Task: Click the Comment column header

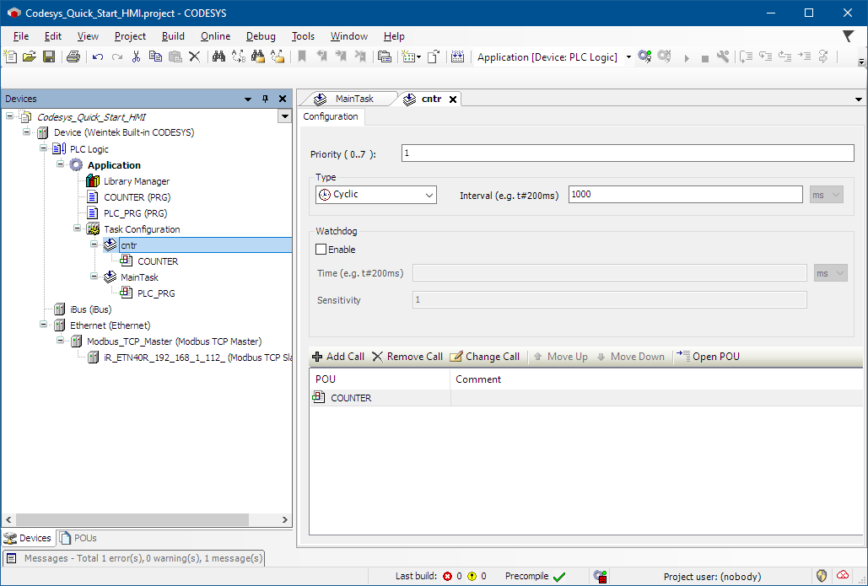Action: (x=656, y=379)
